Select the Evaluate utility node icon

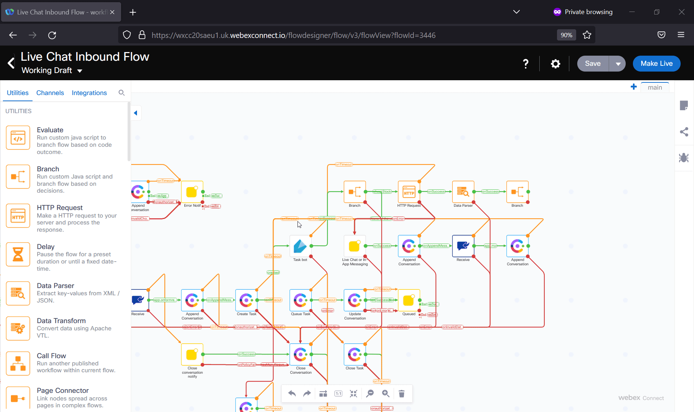18,138
